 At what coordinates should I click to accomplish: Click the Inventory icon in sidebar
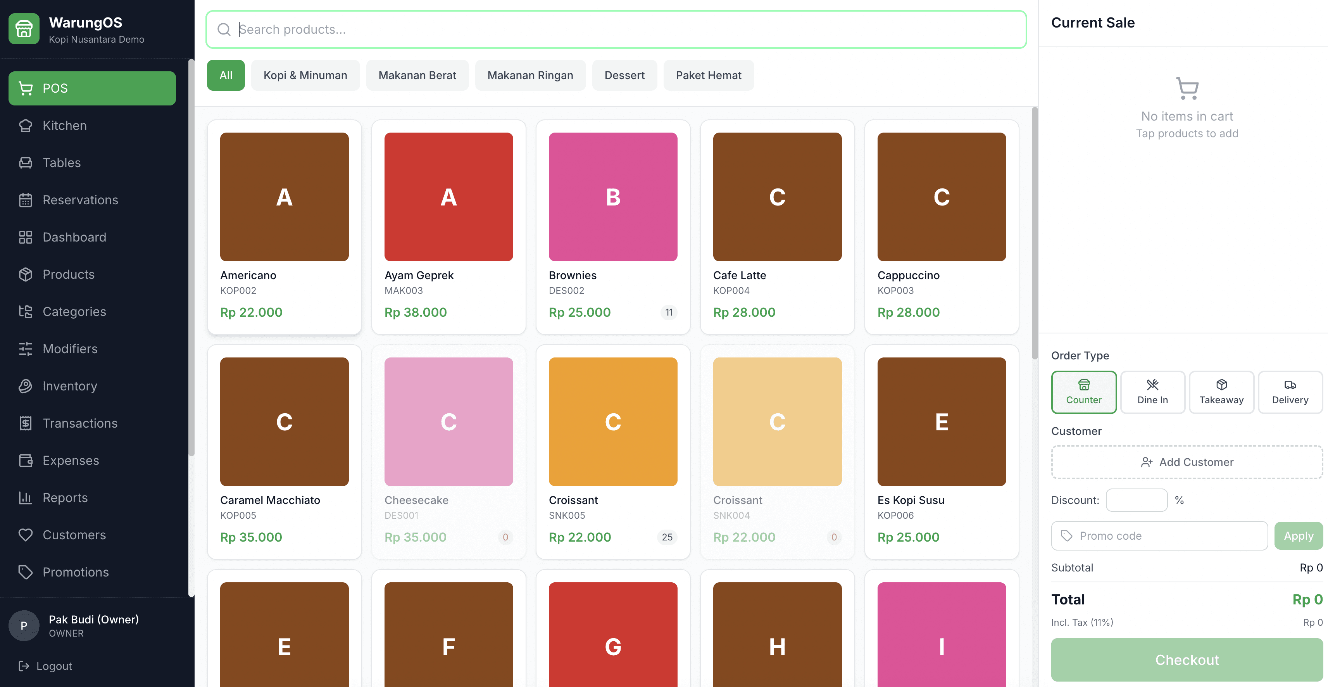pyautogui.click(x=25, y=386)
